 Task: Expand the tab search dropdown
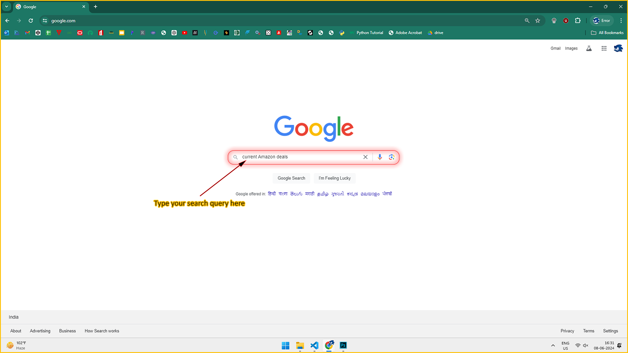coord(6,7)
